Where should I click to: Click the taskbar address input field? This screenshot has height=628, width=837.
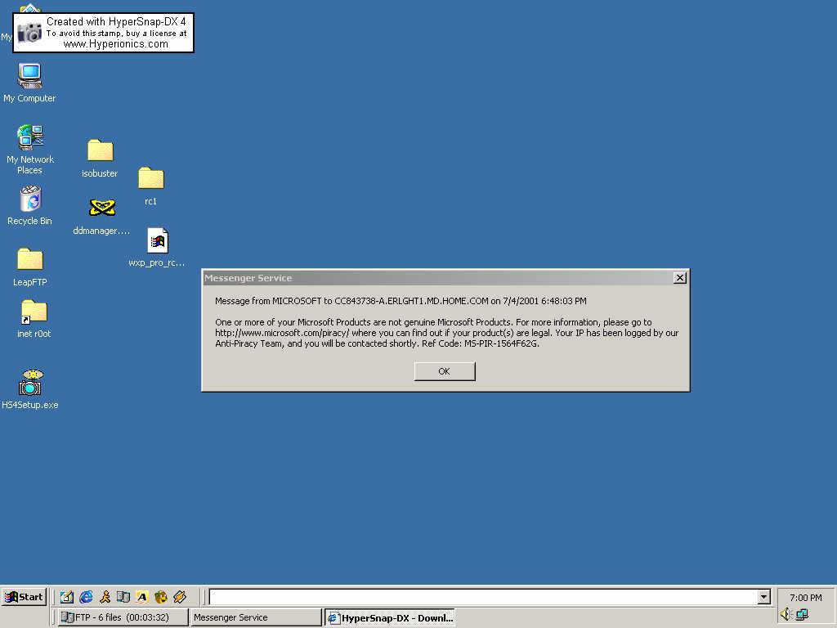point(484,597)
